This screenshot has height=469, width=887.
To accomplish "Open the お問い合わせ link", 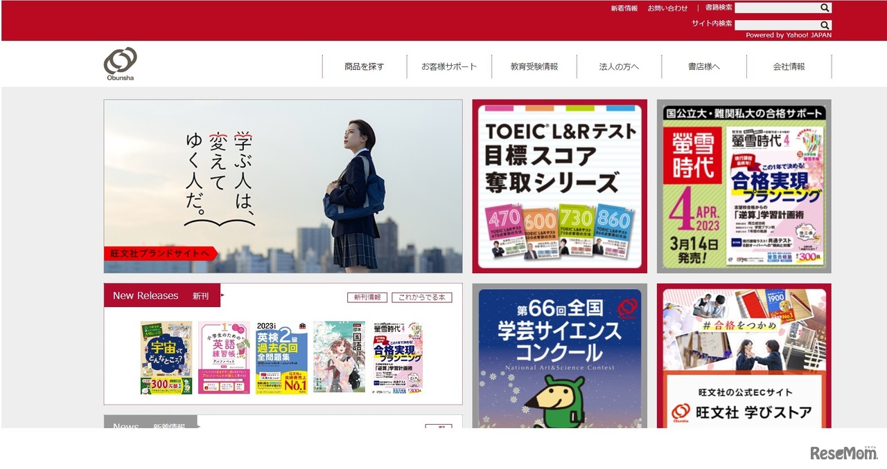I will [668, 8].
